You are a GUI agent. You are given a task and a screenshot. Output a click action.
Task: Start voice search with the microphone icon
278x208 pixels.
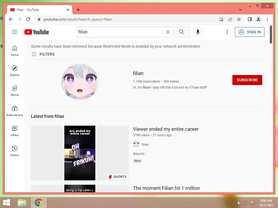198,32
